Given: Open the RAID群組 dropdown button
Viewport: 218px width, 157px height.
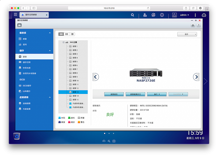Looking at the screenshot, I should [178, 94].
